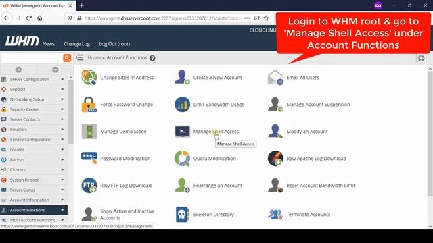The height and width of the screenshot is (243, 433).
Task: Expand the Security Center section
Action: click(34, 109)
